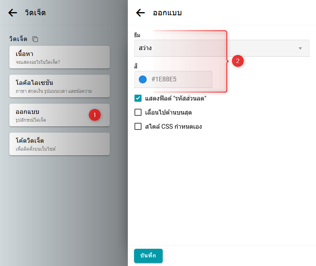Click back arrow beside ออกแบบ title
This screenshot has width=316, height=266.
click(140, 13)
